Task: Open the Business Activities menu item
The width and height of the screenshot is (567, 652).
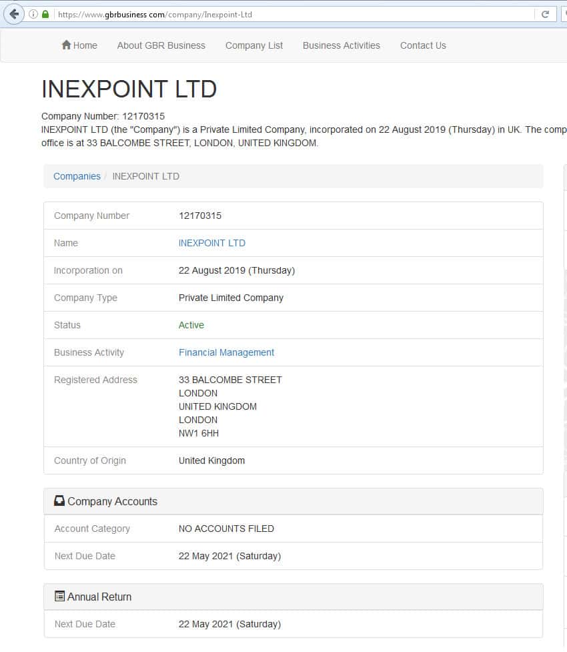Action: pyautogui.click(x=341, y=45)
